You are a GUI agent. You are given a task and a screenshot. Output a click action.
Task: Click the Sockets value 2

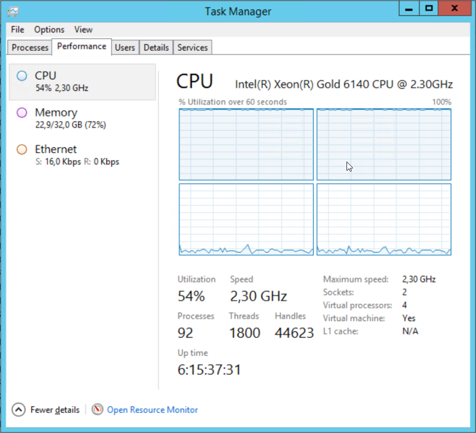pos(404,292)
